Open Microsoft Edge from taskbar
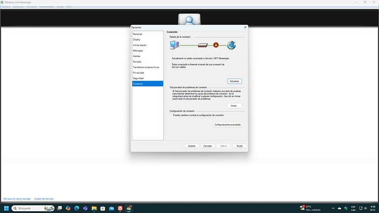The width and height of the screenshot is (379, 213). pyautogui.click(x=77, y=208)
